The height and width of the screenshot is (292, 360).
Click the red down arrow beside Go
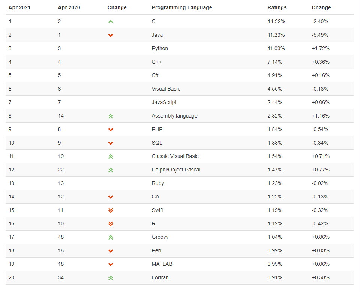(x=110, y=197)
